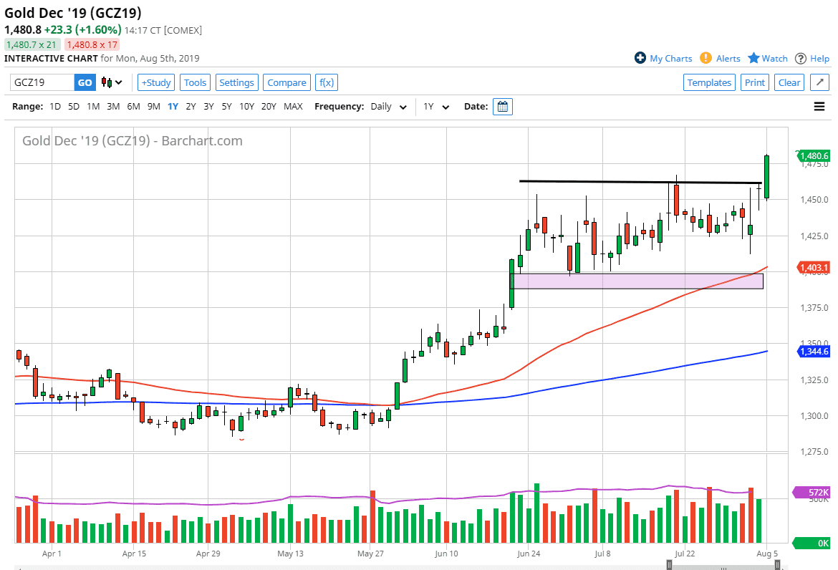Open the Templates button

(709, 82)
